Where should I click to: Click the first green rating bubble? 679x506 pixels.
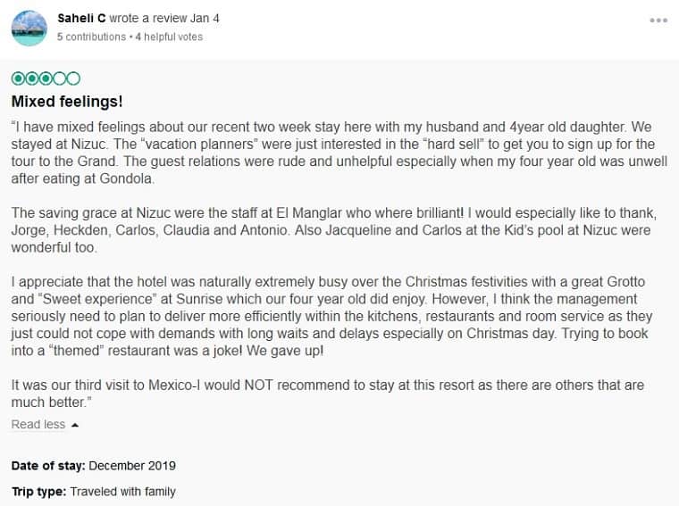[x=18, y=79]
